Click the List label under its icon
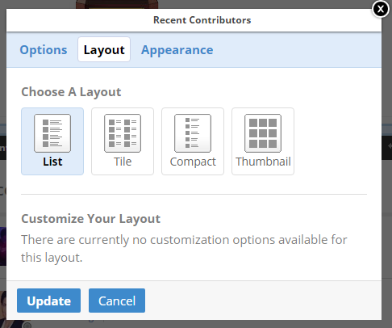 52,162
